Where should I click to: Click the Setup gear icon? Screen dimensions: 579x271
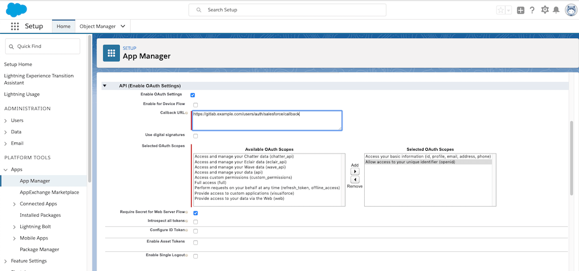pos(545,10)
